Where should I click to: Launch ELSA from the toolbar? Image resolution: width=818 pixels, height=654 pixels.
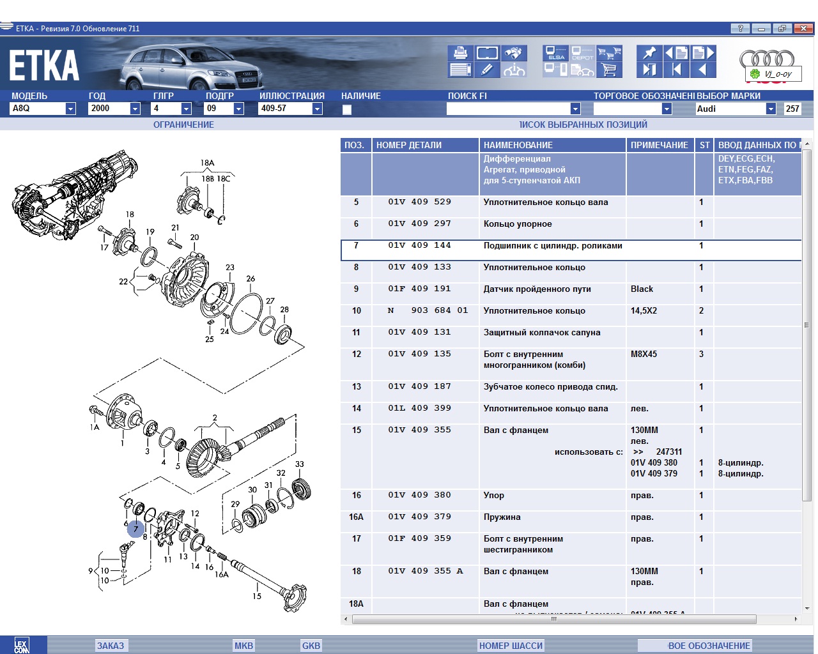coord(555,52)
